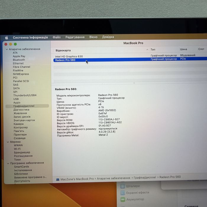Select Розташування in the sidebar
Viewport: 207px width, 207px height.
point(23,156)
